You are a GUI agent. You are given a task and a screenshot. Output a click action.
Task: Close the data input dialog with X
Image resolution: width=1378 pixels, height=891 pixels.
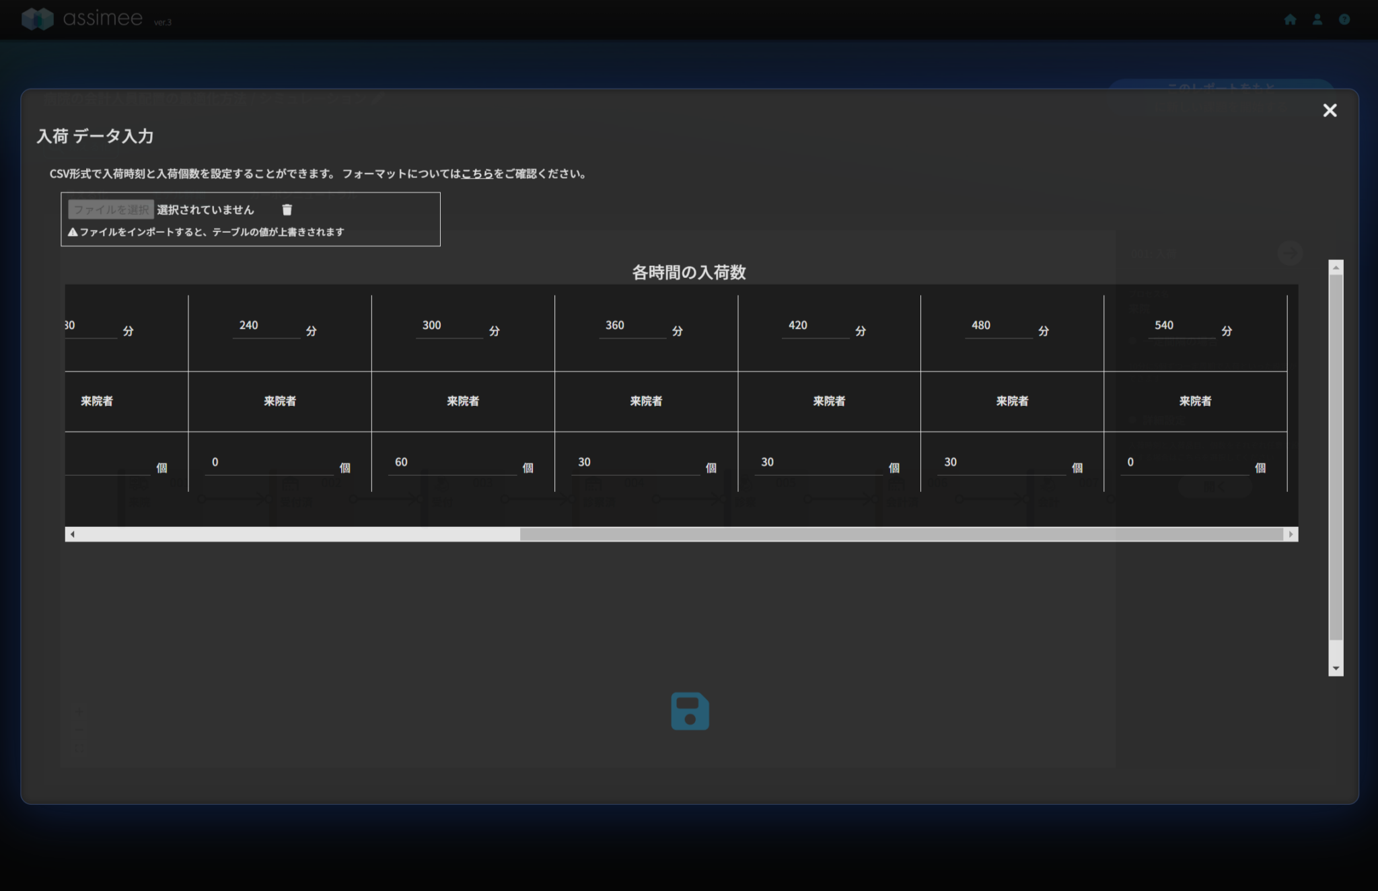(1330, 110)
